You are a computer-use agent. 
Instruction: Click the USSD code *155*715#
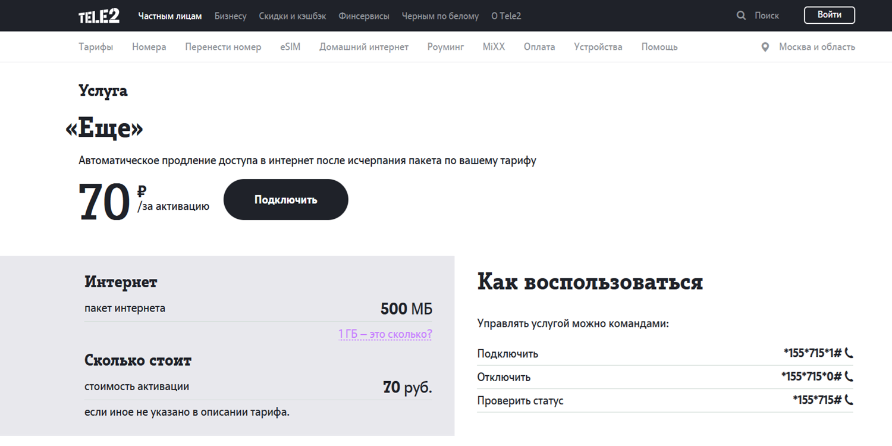click(817, 400)
